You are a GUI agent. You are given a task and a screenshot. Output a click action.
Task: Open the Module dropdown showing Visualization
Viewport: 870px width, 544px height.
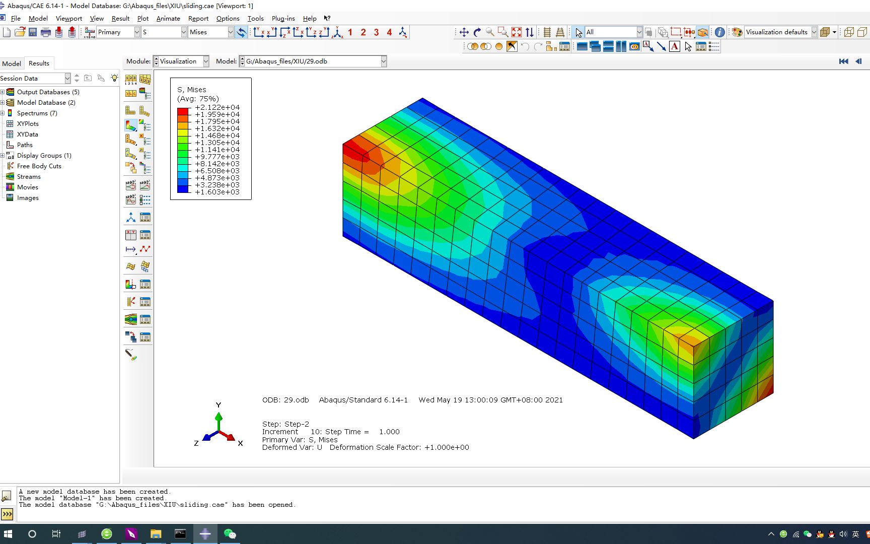click(x=205, y=61)
